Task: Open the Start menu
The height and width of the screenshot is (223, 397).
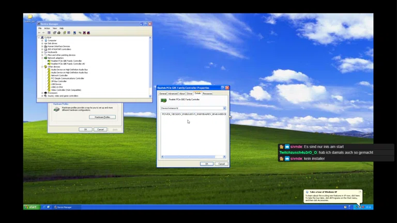Action: [x=32, y=207]
